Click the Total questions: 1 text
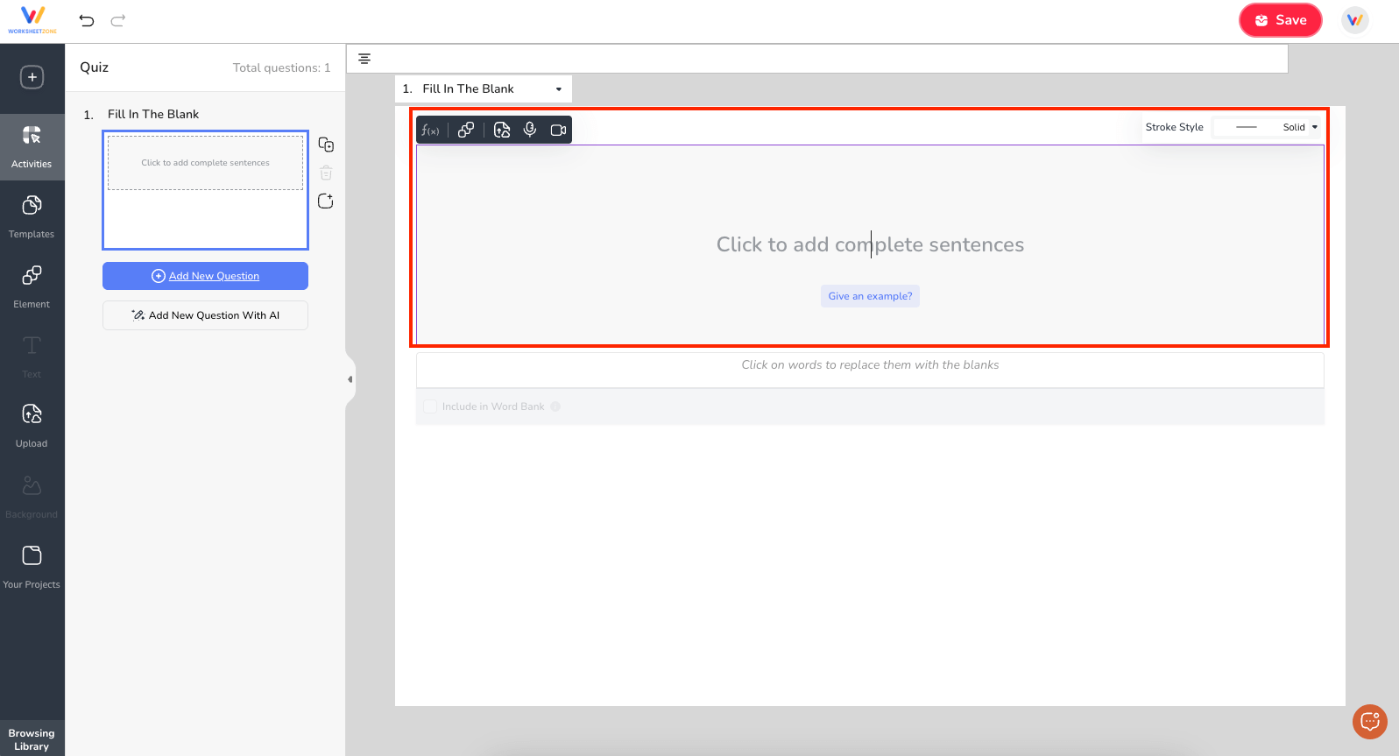 (x=281, y=67)
